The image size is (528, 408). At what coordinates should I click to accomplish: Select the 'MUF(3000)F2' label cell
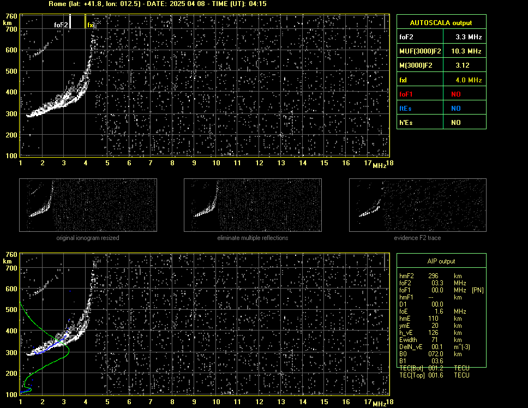click(x=420, y=51)
